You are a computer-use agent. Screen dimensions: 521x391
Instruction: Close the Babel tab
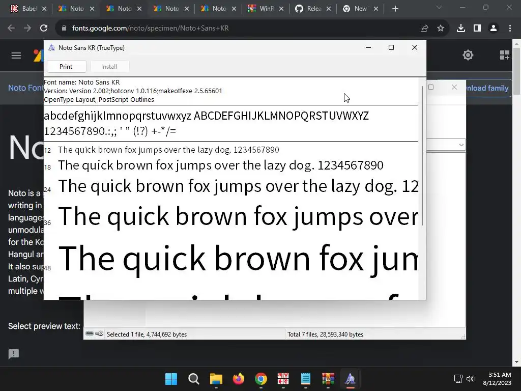point(44,9)
